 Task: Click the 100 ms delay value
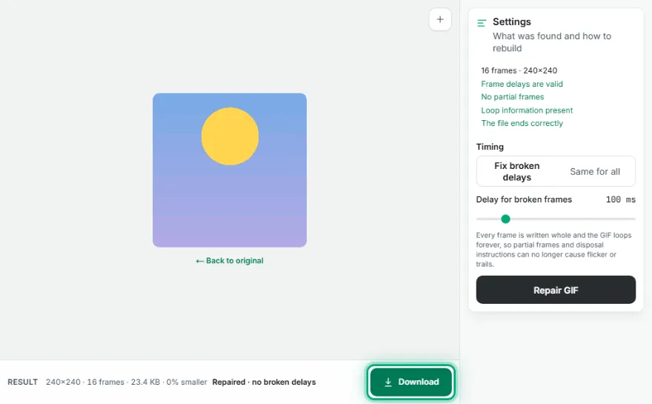pos(620,199)
